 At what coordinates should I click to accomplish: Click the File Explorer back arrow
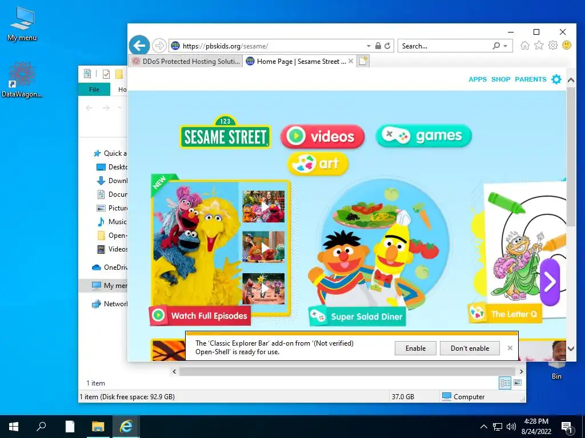pyautogui.click(x=89, y=108)
